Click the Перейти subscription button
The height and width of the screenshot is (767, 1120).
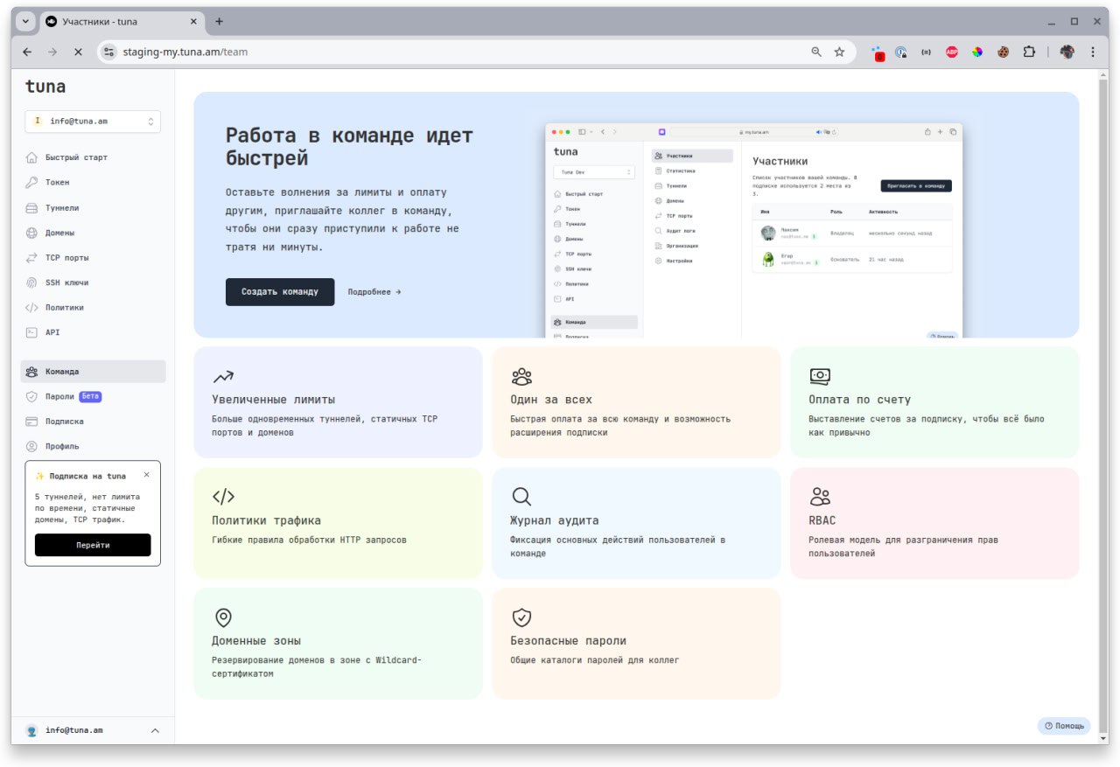point(93,545)
